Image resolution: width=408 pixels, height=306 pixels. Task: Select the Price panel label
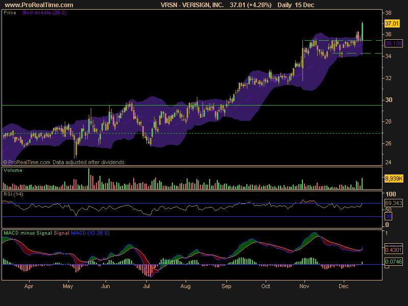click(10, 12)
